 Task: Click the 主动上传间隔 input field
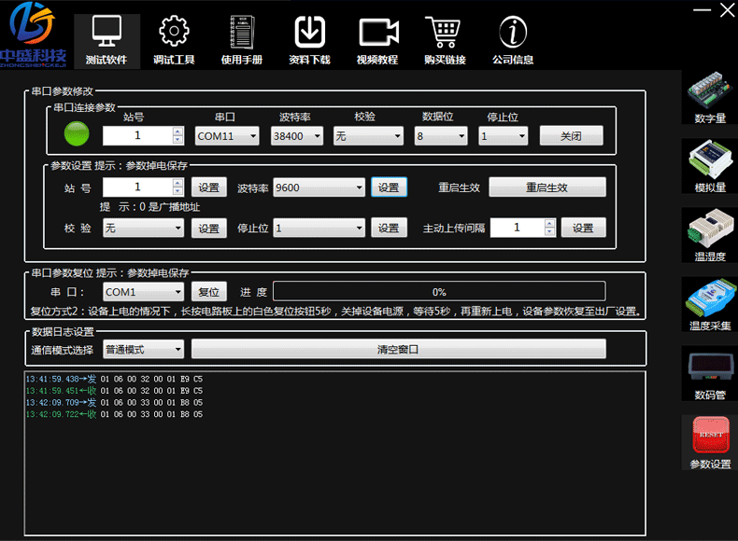pyautogui.click(x=518, y=228)
